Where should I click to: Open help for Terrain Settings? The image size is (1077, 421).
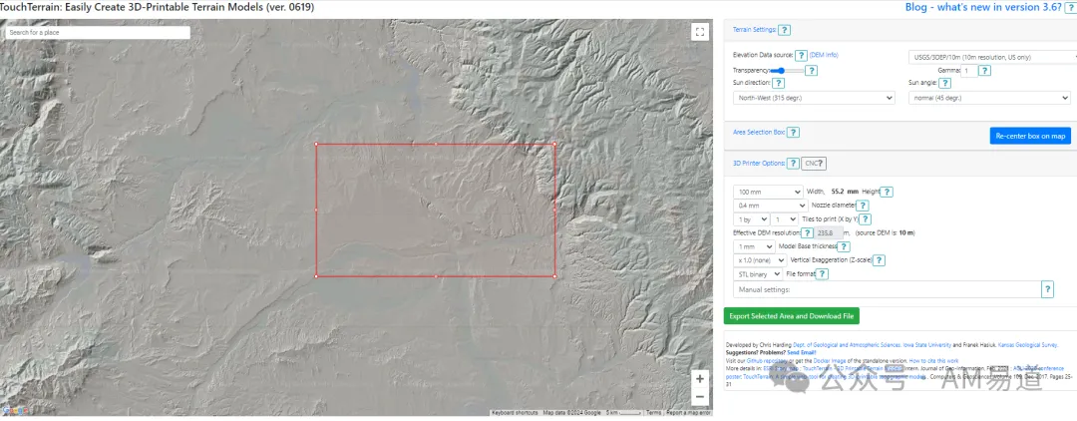tap(785, 30)
